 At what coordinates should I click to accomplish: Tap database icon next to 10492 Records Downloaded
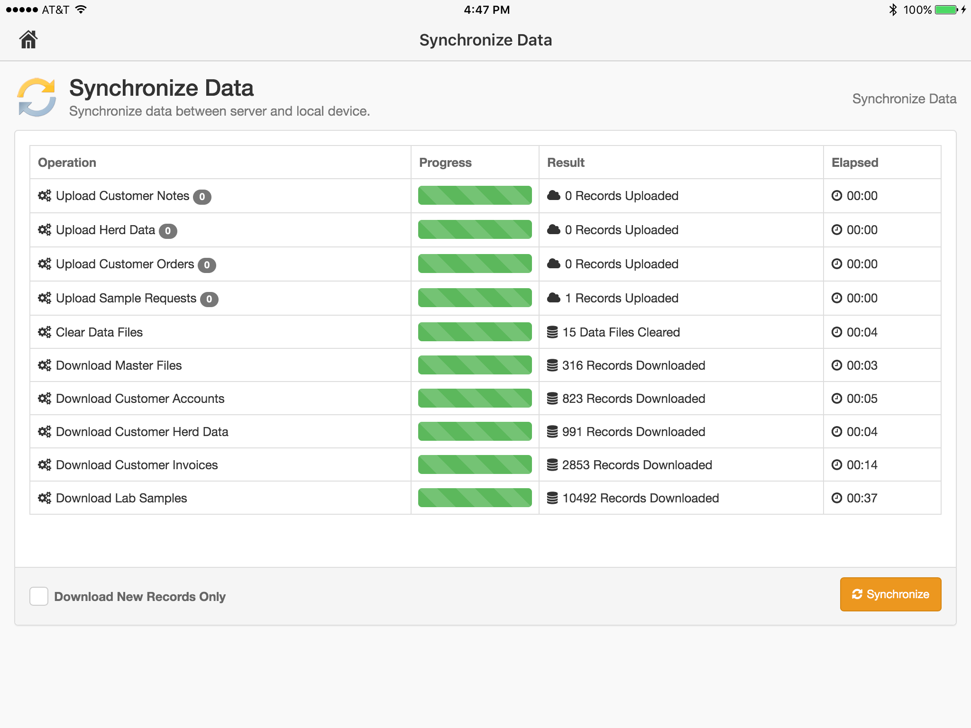pos(552,498)
